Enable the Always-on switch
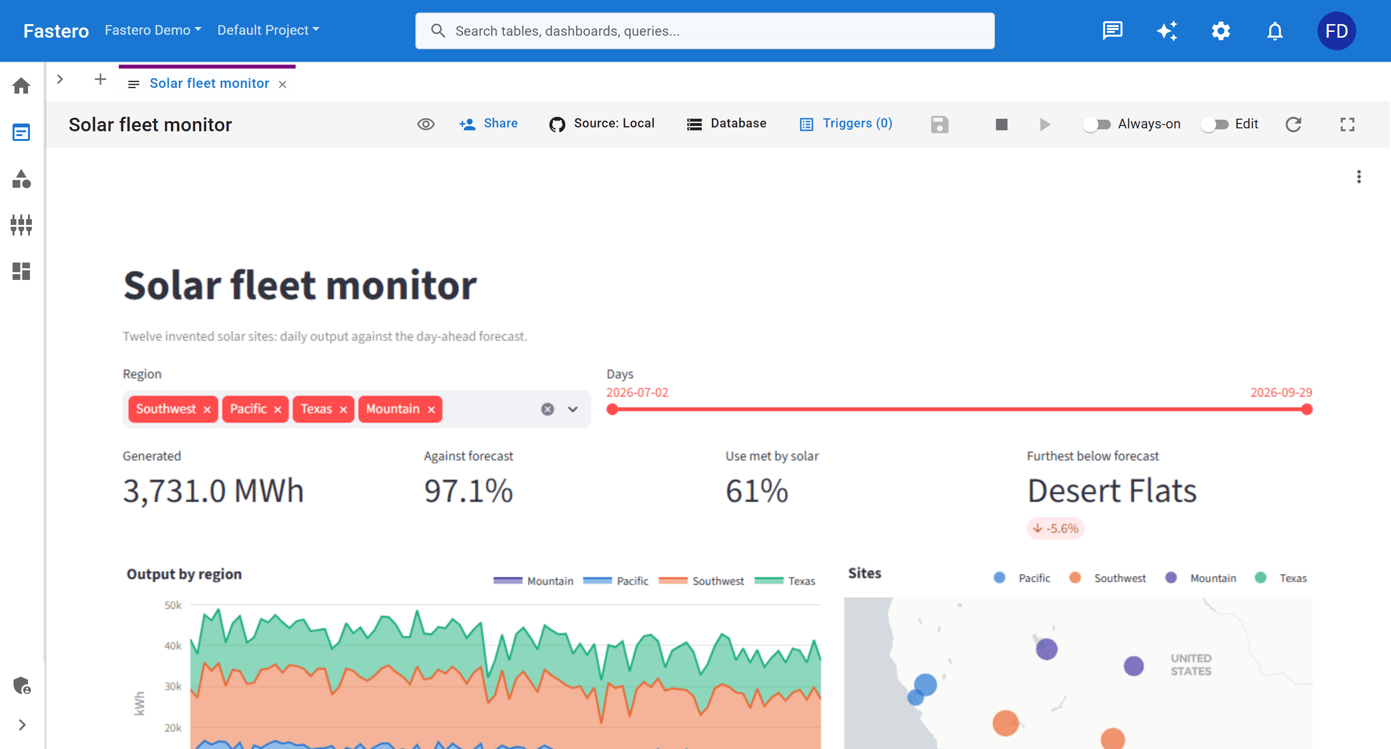This screenshot has width=1391, height=749. click(x=1097, y=125)
